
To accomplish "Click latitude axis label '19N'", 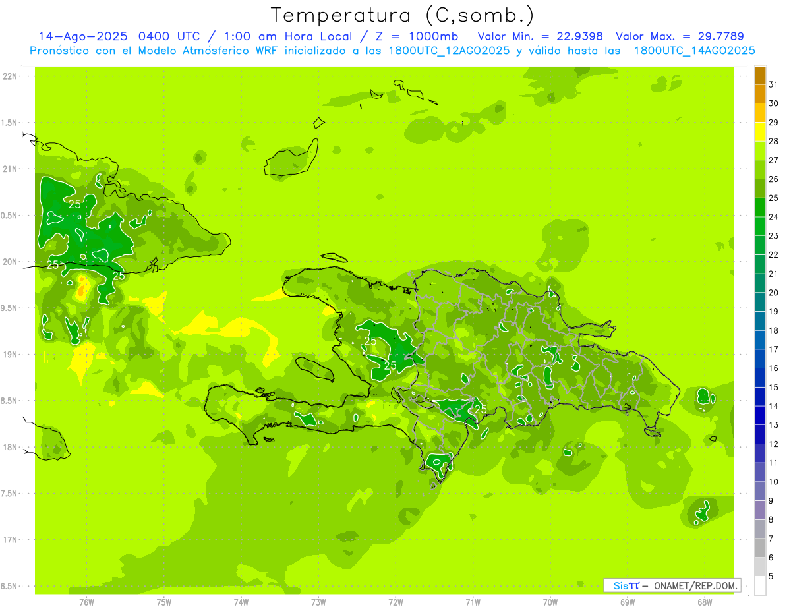I will pyautogui.click(x=10, y=355).
